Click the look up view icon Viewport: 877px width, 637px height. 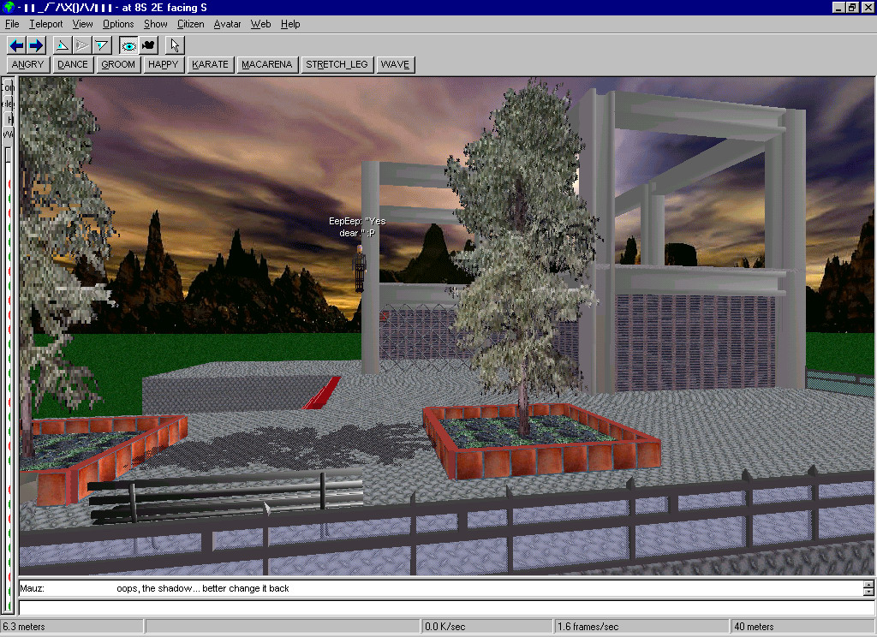63,45
